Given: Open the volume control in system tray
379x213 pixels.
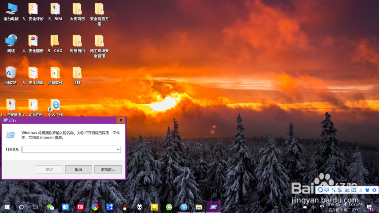Looking at the screenshot, I should 314,207.
